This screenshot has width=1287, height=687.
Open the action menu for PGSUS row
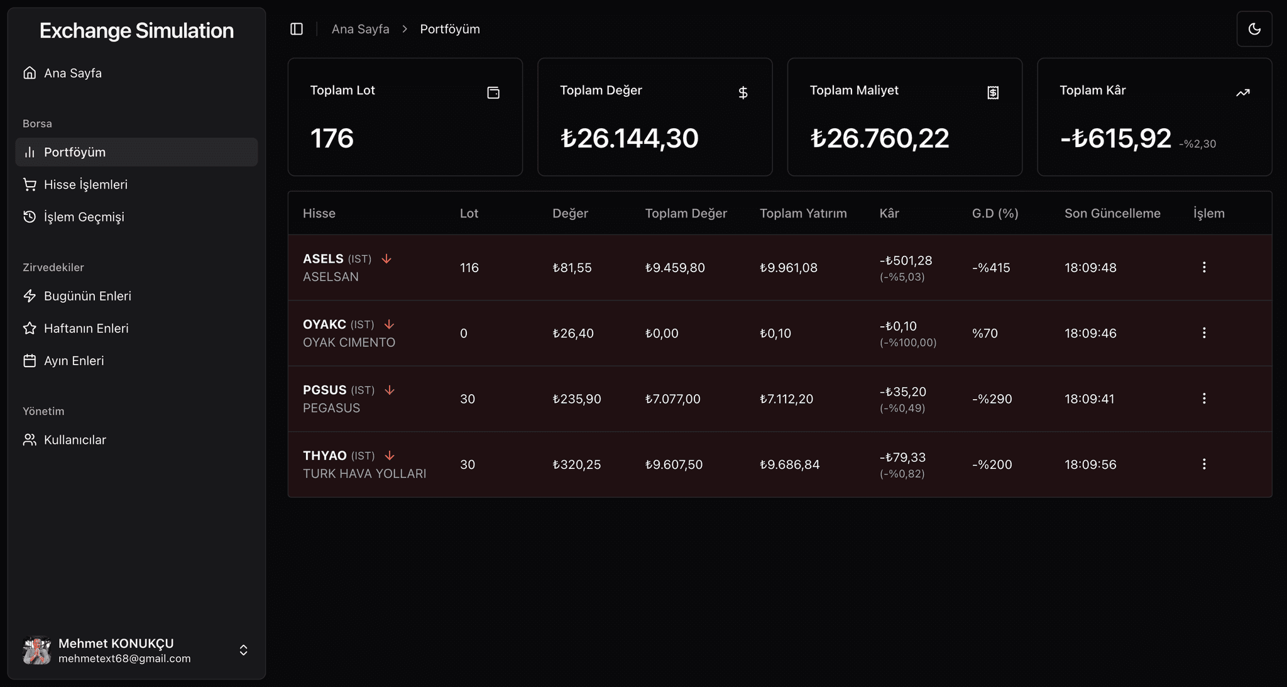pyautogui.click(x=1204, y=398)
